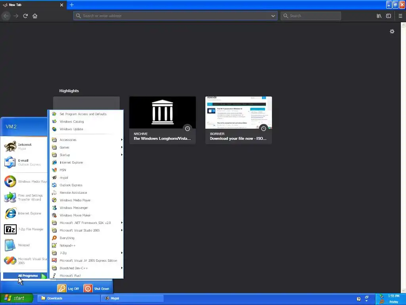This screenshot has width=406, height=305.
Task: Reload the page with the refresh icon
Action: tap(25, 16)
